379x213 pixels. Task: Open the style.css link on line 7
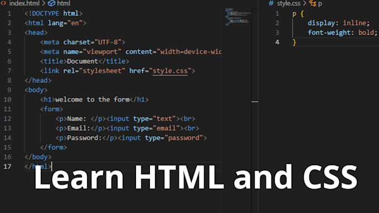pos(170,71)
